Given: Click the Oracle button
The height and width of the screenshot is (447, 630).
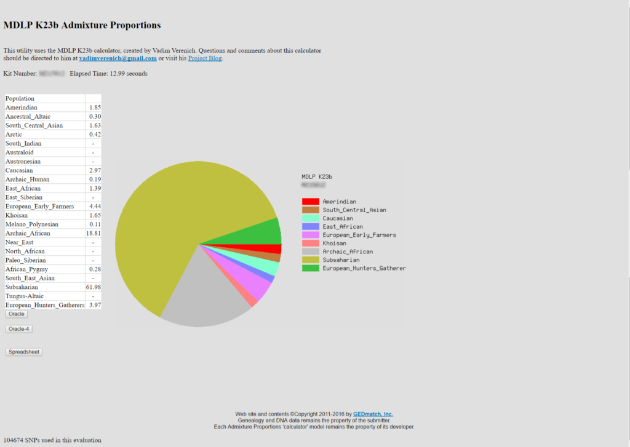Looking at the screenshot, I should point(16,314).
